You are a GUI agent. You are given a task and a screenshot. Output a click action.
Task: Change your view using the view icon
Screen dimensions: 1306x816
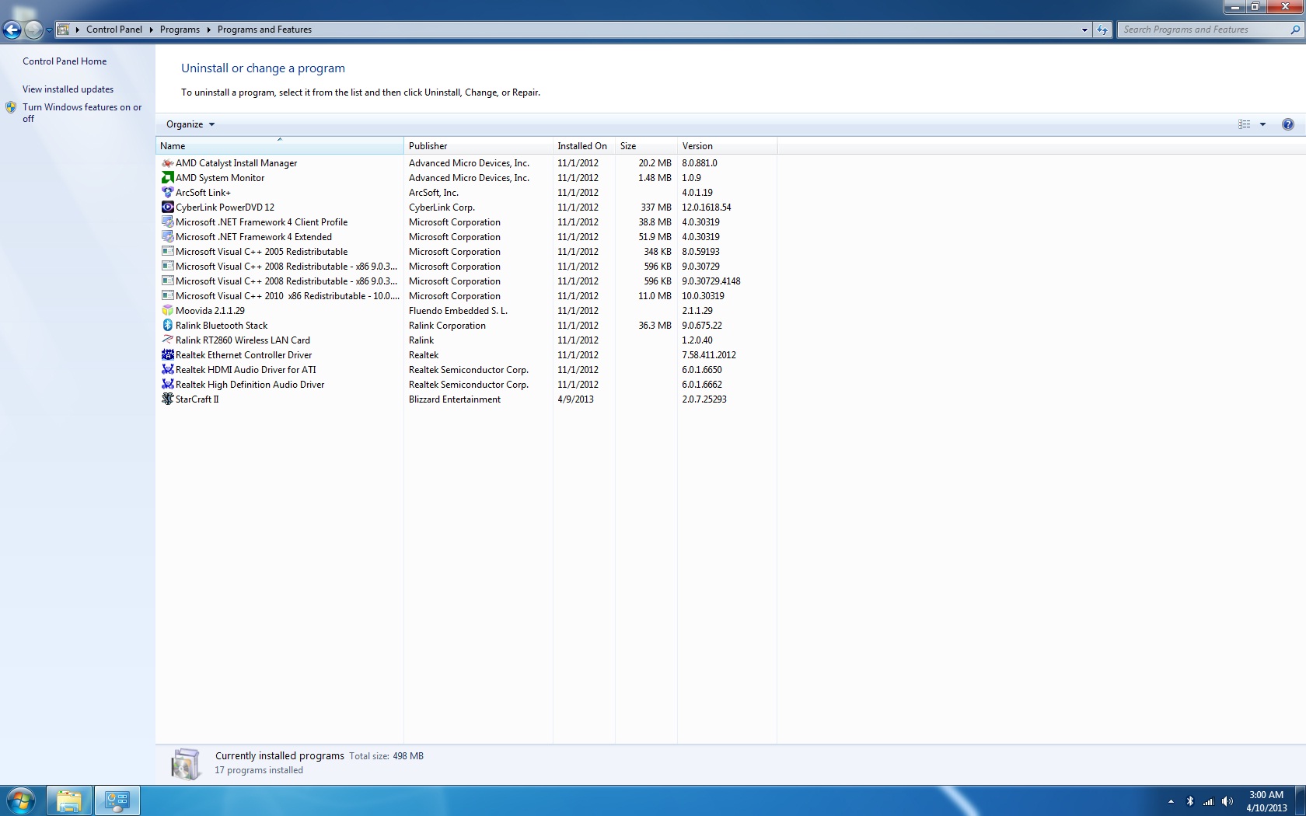coord(1245,124)
